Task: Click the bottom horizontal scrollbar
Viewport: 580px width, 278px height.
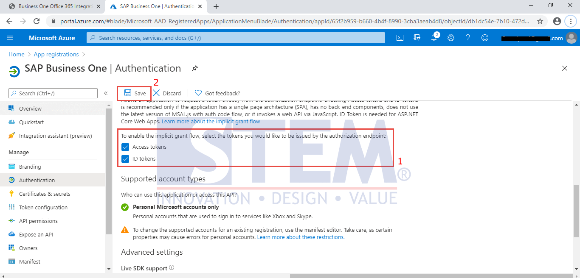Action: pos(431,276)
